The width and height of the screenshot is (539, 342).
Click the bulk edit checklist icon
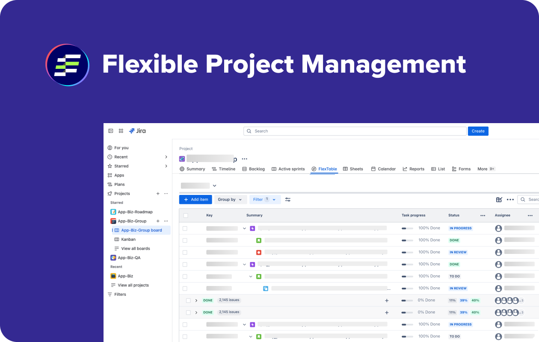[x=499, y=200]
